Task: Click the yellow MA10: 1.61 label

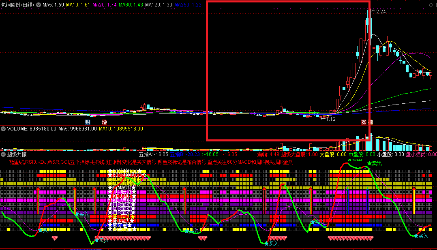Action: [x=78, y=5]
